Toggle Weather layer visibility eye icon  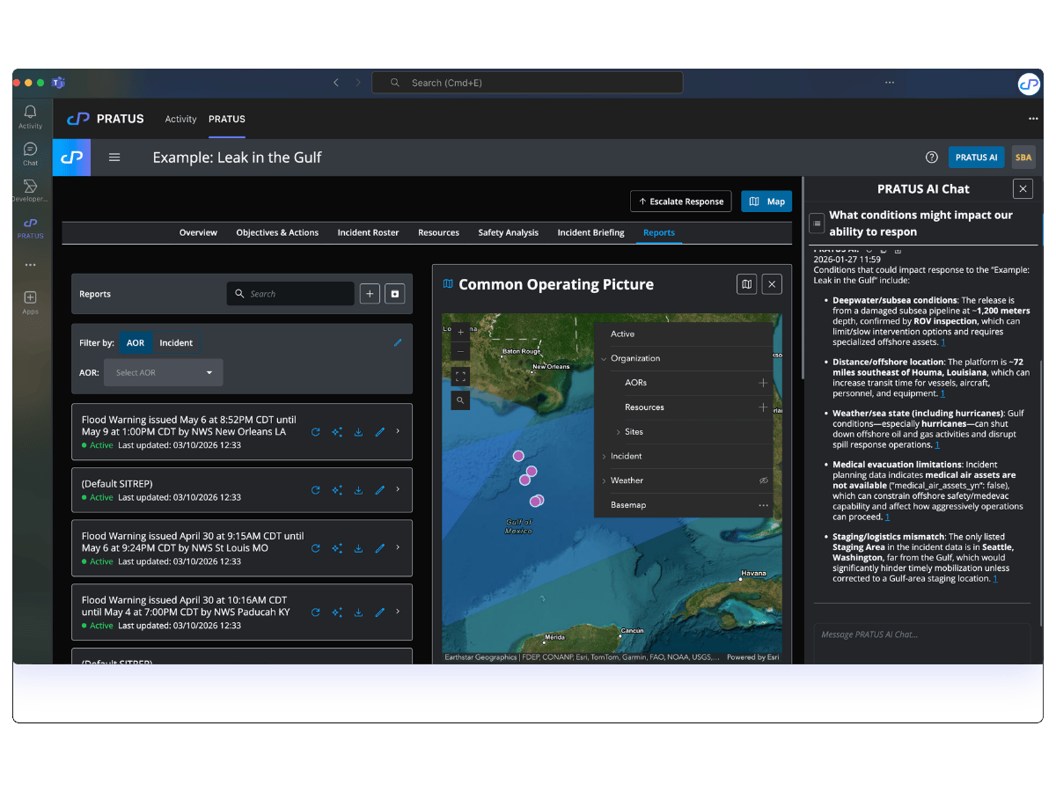pos(763,481)
